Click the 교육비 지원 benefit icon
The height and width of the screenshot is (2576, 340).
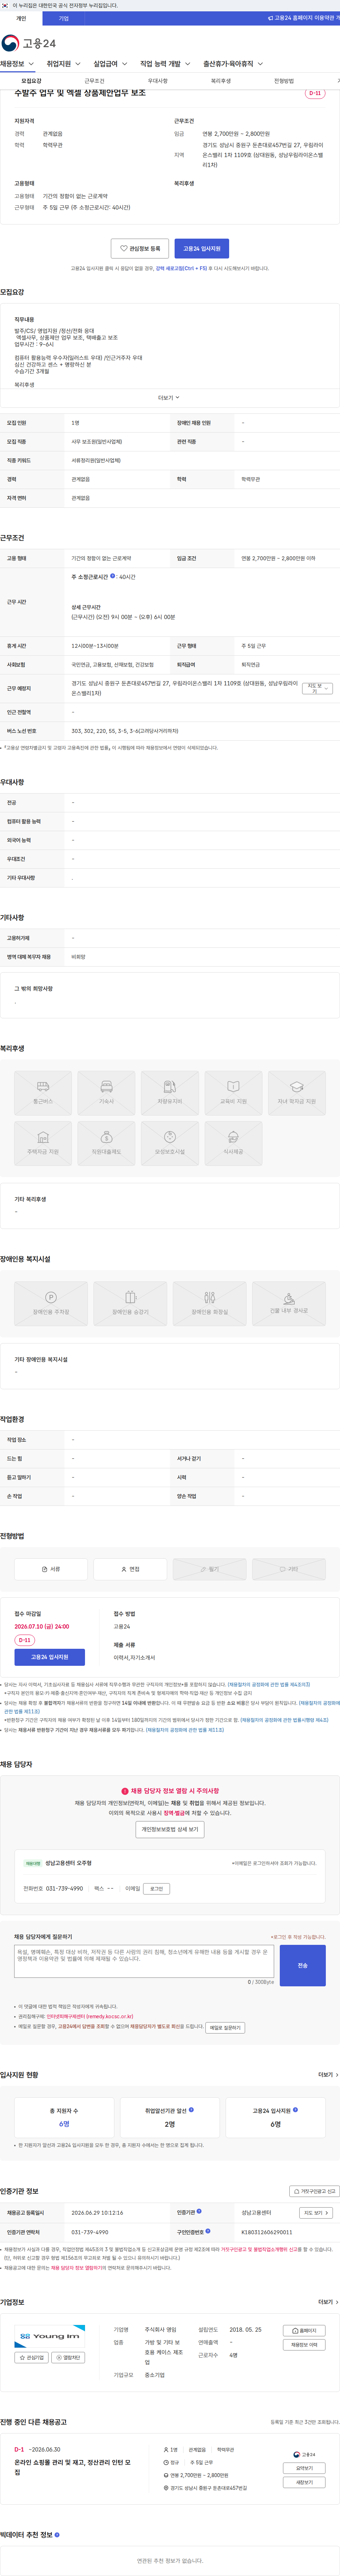pyautogui.click(x=233, y=1093)
